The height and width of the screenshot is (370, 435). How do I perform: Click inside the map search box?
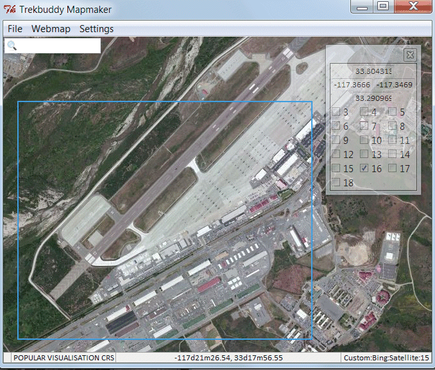[x=58, y=46]
